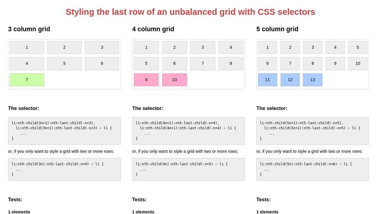The image size is (381, 214).
Task: Click the 5 column grid heading
Action: (277, 29)
